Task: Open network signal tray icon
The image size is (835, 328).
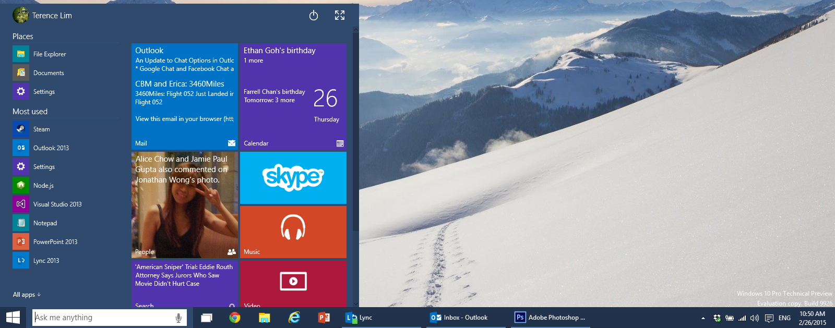Action: tap(742, 318)
